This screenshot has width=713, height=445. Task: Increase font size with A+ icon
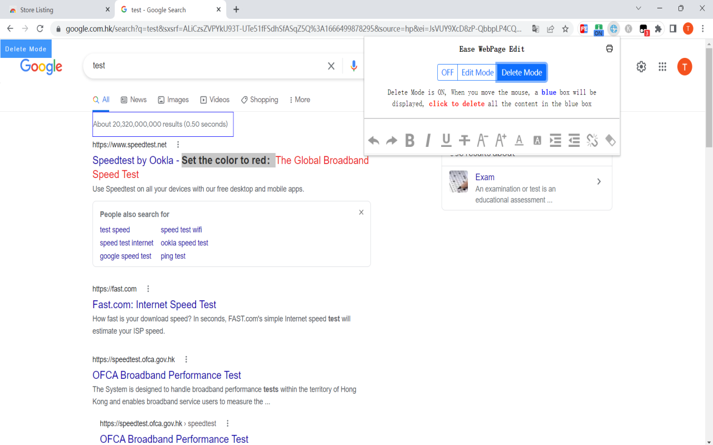pos(501,140)
